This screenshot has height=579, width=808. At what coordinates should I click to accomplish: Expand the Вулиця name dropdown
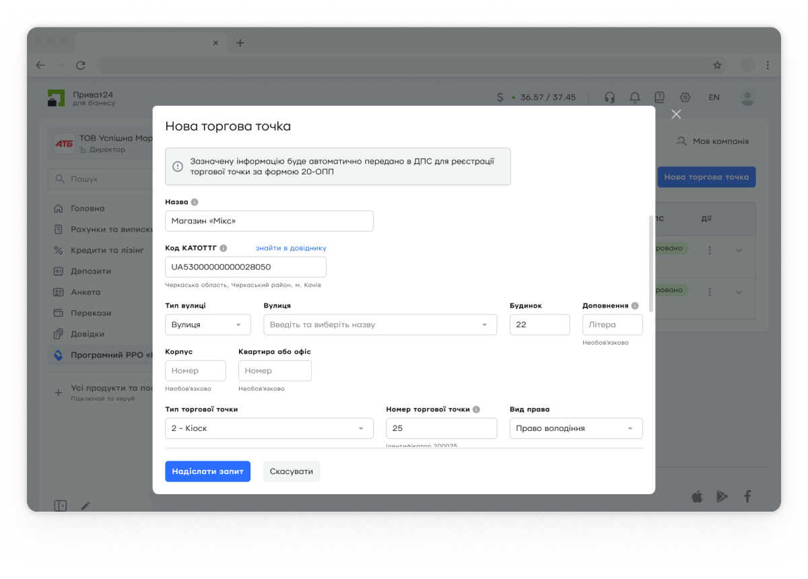(x=380, y=325)
